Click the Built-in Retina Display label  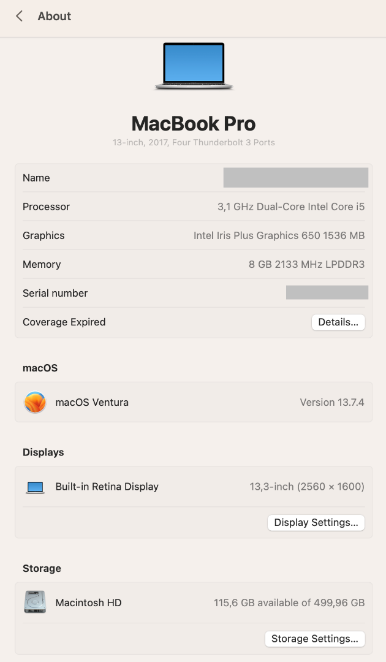tap(107, 487)
